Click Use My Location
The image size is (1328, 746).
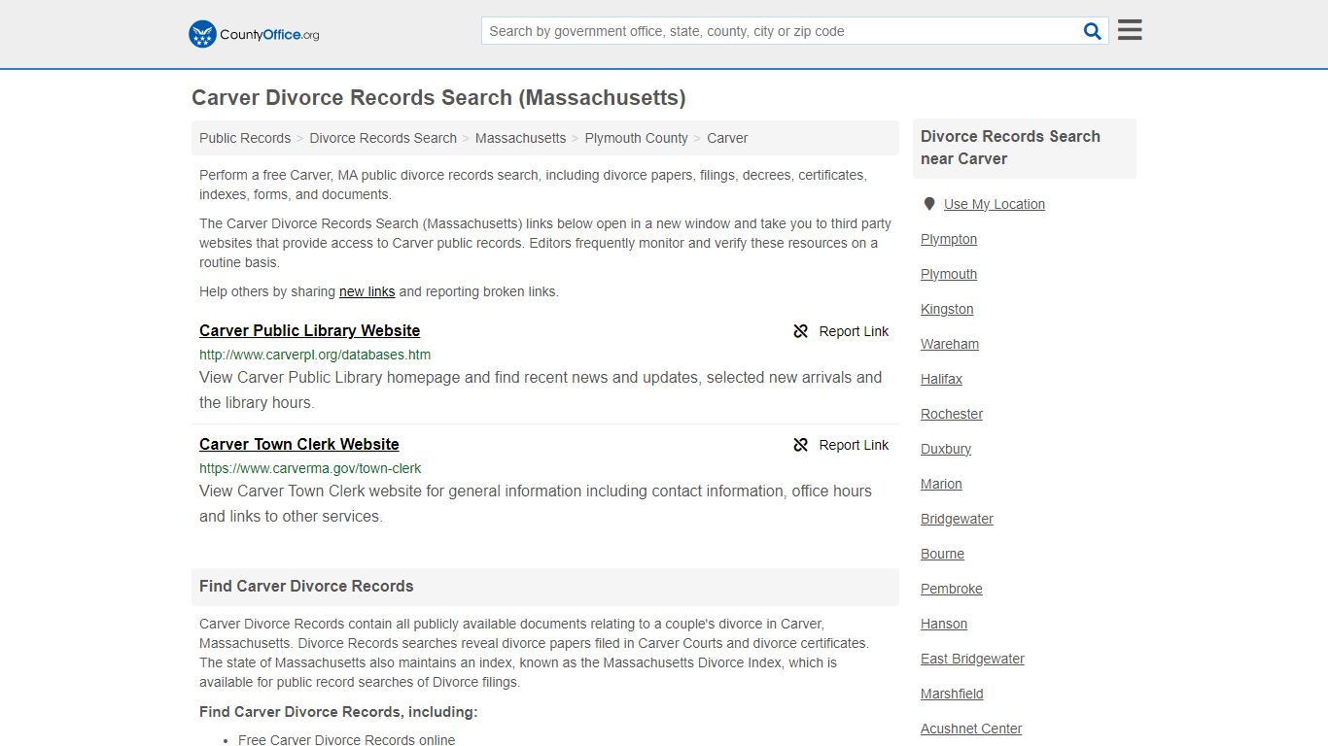[x=995, y=204]
